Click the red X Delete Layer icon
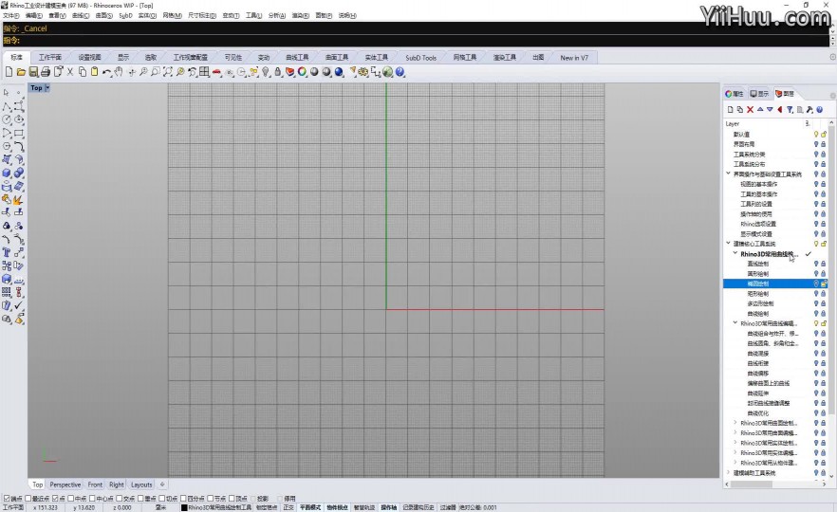Image resolution: width=837 pixels, height=512 pixels. pos(750,110)
